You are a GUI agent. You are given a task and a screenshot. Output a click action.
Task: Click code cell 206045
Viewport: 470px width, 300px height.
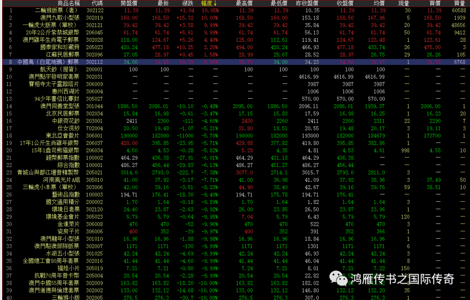[94, 32]
